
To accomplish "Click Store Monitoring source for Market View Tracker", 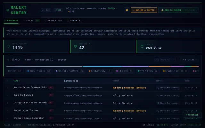I will (168, 111).
